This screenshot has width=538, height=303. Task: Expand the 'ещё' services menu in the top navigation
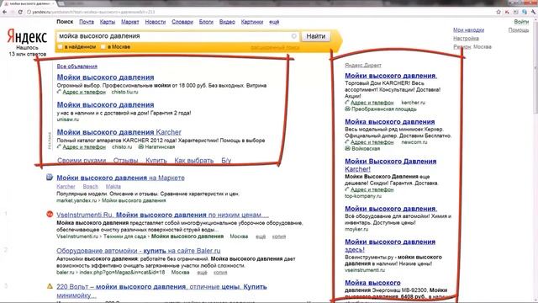274,22
